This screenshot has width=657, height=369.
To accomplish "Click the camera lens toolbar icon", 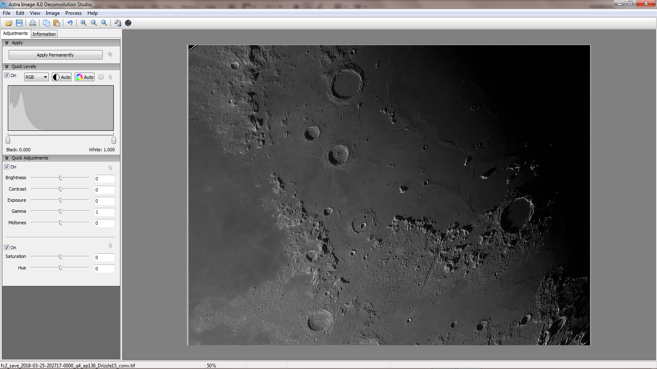I will (128, 23).
